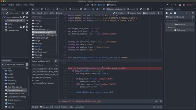Image resolution: width=196 pixels, height=110 pixels.
Task: Go to previous script in history
Action: point(158,13)
